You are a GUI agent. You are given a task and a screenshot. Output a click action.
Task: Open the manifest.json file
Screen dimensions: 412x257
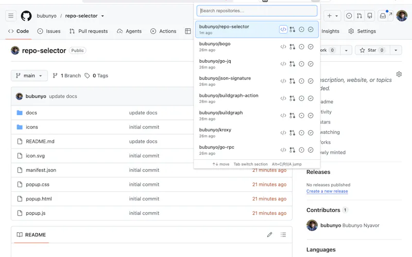click(41, 170)
